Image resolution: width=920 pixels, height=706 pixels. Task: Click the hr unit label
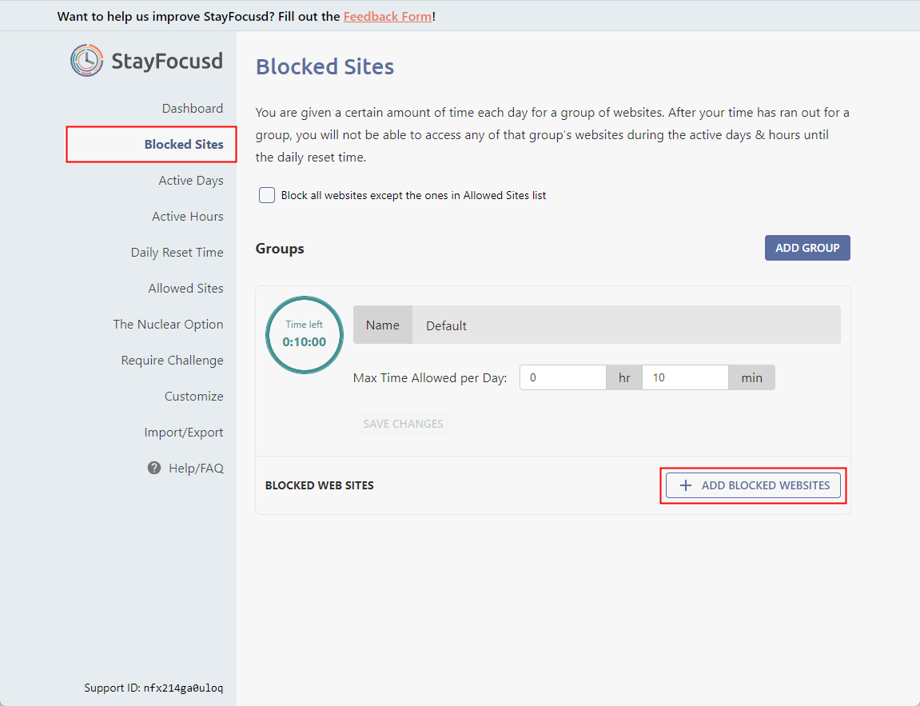pyautogui.click(x=624, y=377)
